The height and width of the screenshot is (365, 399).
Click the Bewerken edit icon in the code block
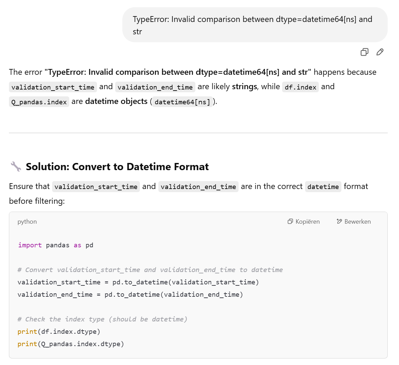[339, 221]
